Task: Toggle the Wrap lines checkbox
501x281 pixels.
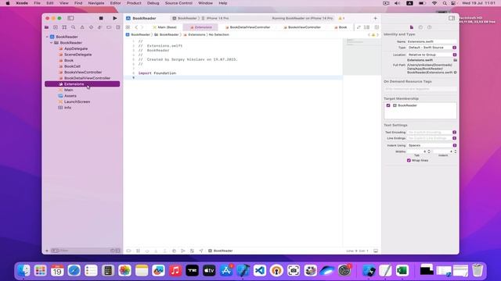Action: (409, 160)
